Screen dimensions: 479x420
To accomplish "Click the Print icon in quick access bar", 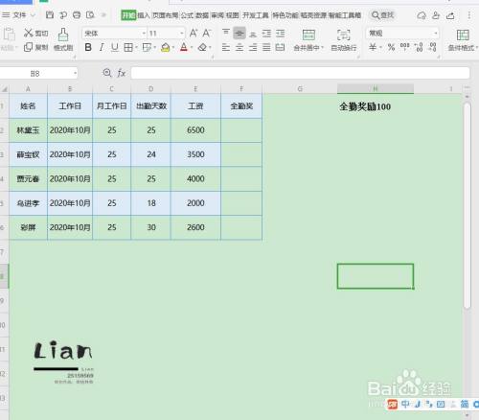I will pos(77,14).
